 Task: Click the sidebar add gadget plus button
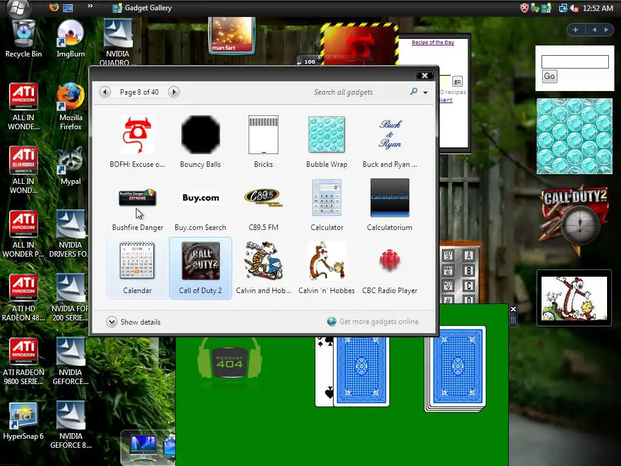point(576,30)
